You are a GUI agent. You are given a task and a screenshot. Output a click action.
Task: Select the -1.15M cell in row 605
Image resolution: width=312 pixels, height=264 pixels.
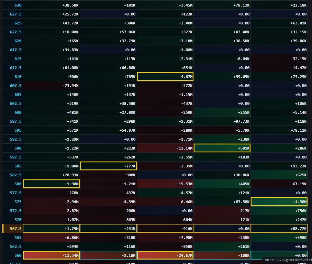pos(165,95)
